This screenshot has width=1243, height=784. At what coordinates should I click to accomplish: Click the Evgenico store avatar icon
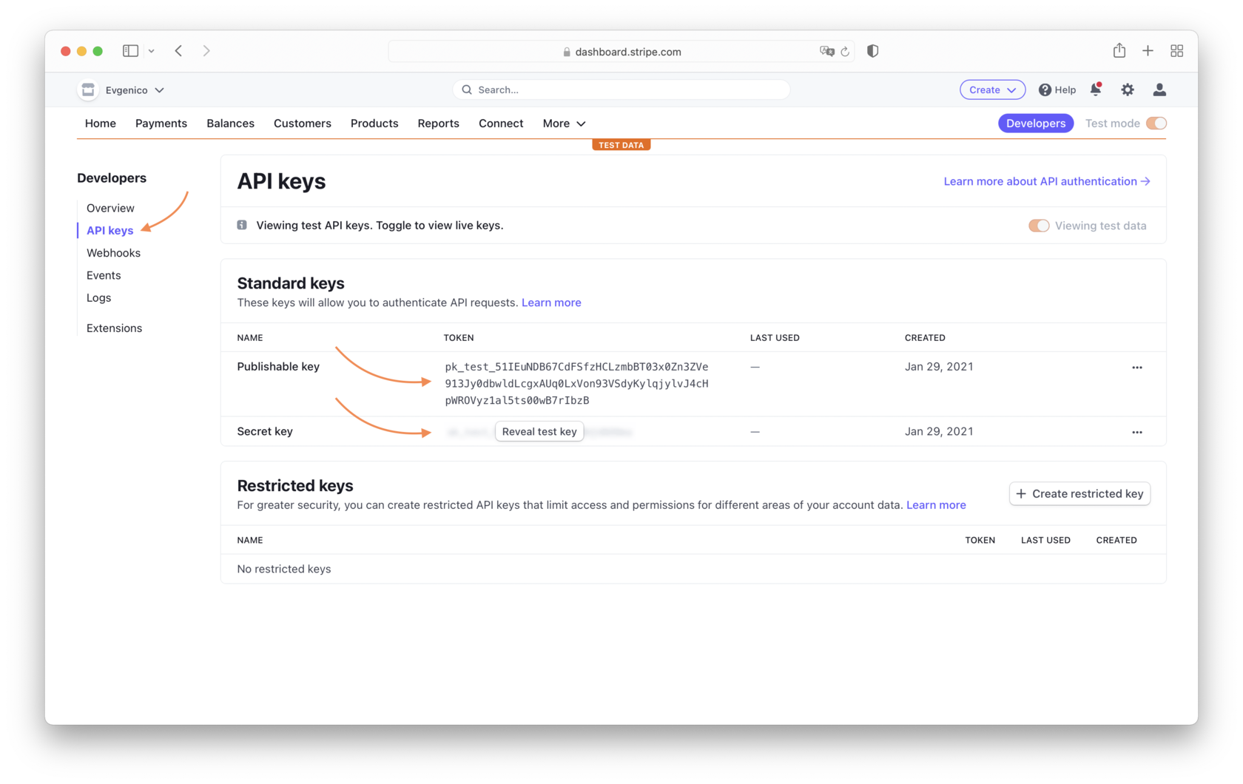[x=88, y=90]
